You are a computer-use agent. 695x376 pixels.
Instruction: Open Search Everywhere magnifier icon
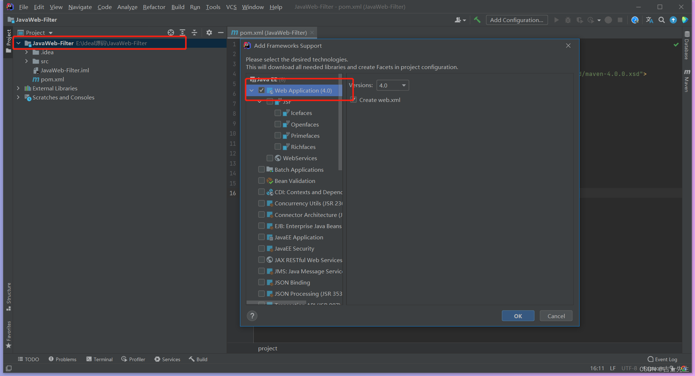(x=661, y=20)
